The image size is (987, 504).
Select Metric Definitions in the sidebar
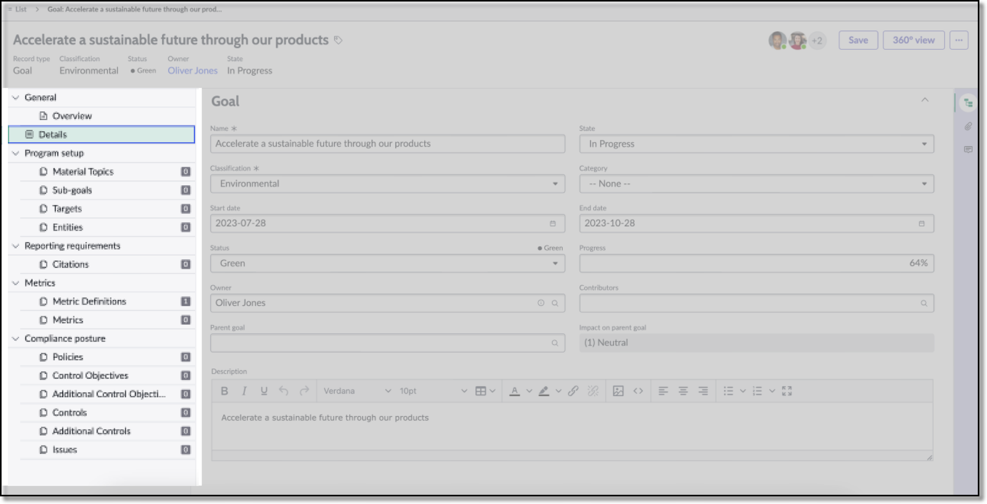tap(89, 301)
